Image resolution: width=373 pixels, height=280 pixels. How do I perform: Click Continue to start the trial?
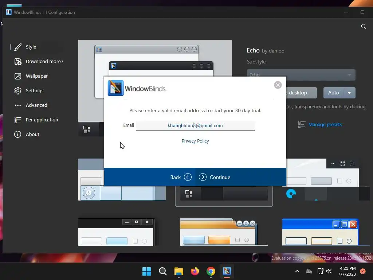(x=215, y=177)
